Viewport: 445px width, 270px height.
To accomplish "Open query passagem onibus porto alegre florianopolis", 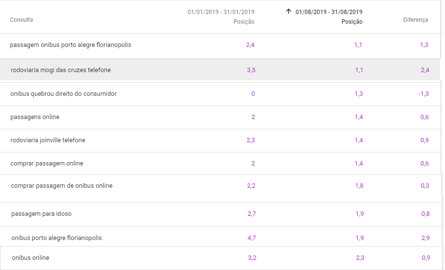I will 71,45.
